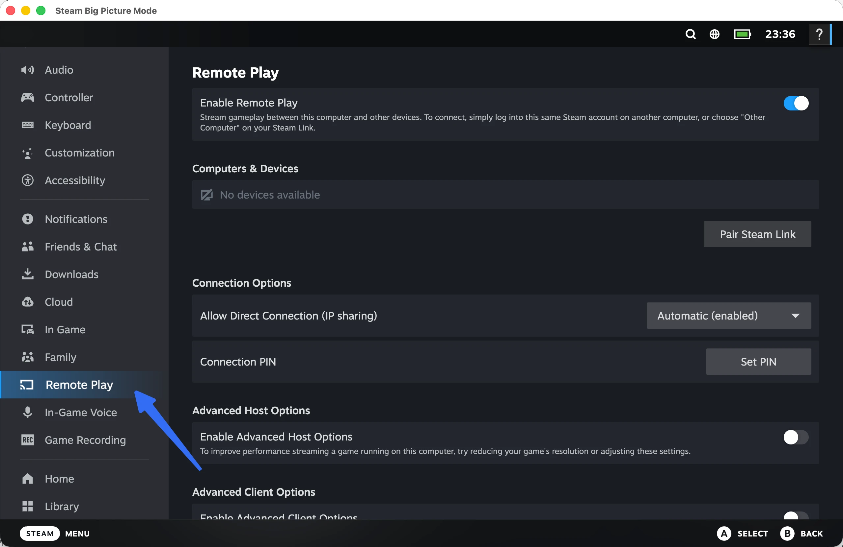
Task: Click the In Game overlay icon
Action: pyautogui.click(x=28, y=329)
